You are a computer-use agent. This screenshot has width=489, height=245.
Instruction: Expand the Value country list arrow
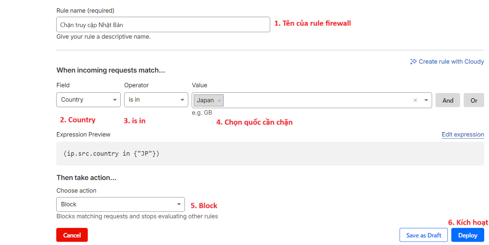pos(426,100)
